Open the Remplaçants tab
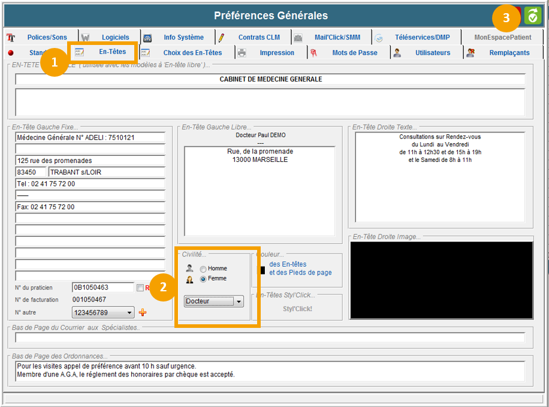Viewport: 549px width, 407px height. (x=509, y=53)
